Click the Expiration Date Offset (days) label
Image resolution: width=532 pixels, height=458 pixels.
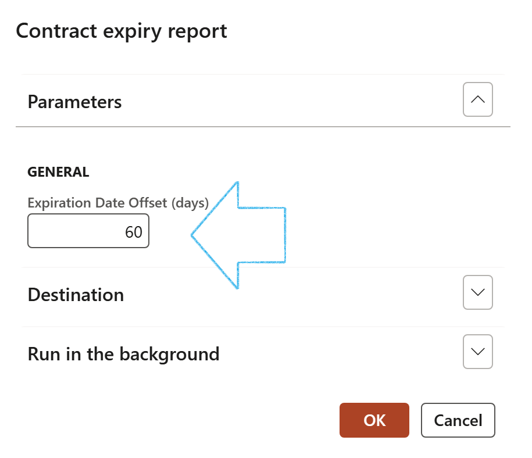tap(117, 203)
